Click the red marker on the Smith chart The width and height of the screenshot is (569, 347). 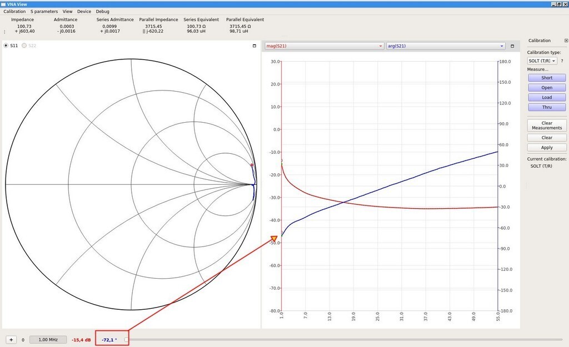tap(252, 165)
